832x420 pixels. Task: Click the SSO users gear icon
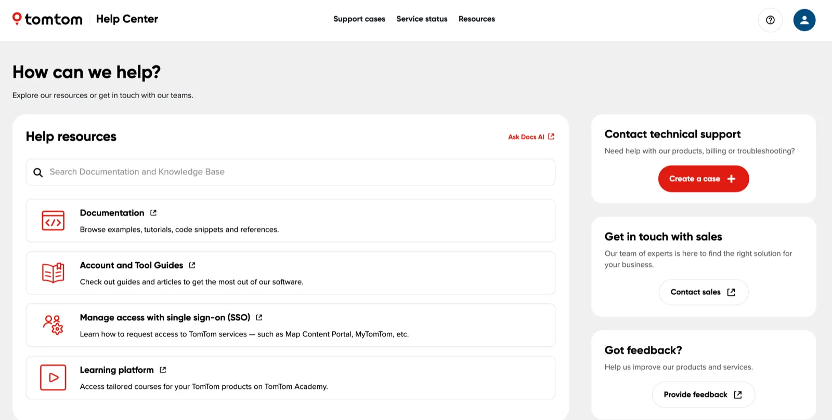pyautogui.click(x=53, y=325)
